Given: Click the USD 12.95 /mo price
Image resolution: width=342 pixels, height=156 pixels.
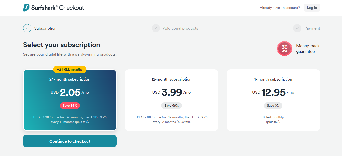Looking at the screenshot, I should [x=273, y=92].
